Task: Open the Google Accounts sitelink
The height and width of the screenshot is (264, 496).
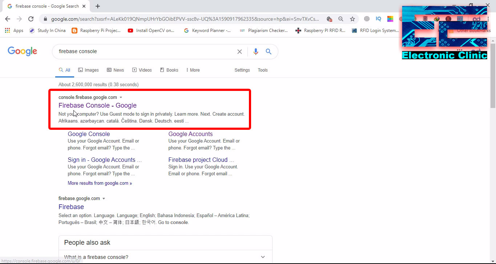Action: click(x=190, y=134)
